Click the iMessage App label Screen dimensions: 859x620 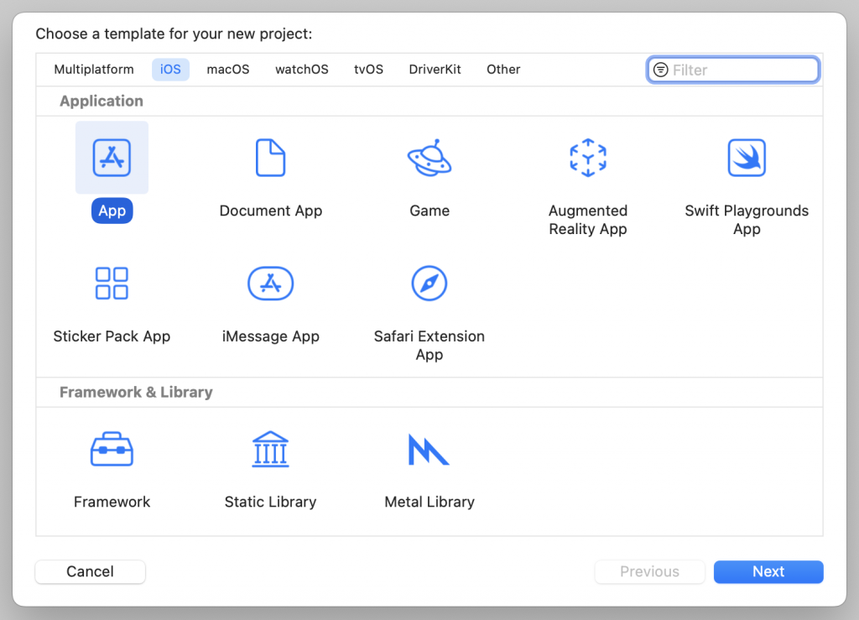(271, 336)
